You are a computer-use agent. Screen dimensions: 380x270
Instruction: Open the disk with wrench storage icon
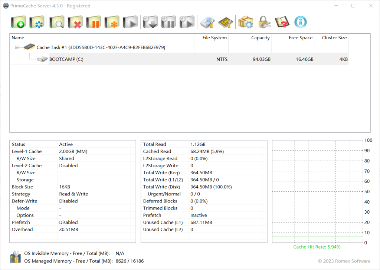207,22
